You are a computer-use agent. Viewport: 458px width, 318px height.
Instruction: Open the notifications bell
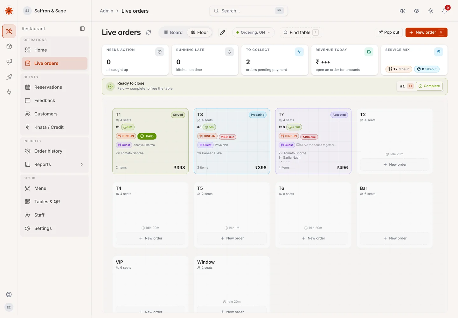coord(445,11)
